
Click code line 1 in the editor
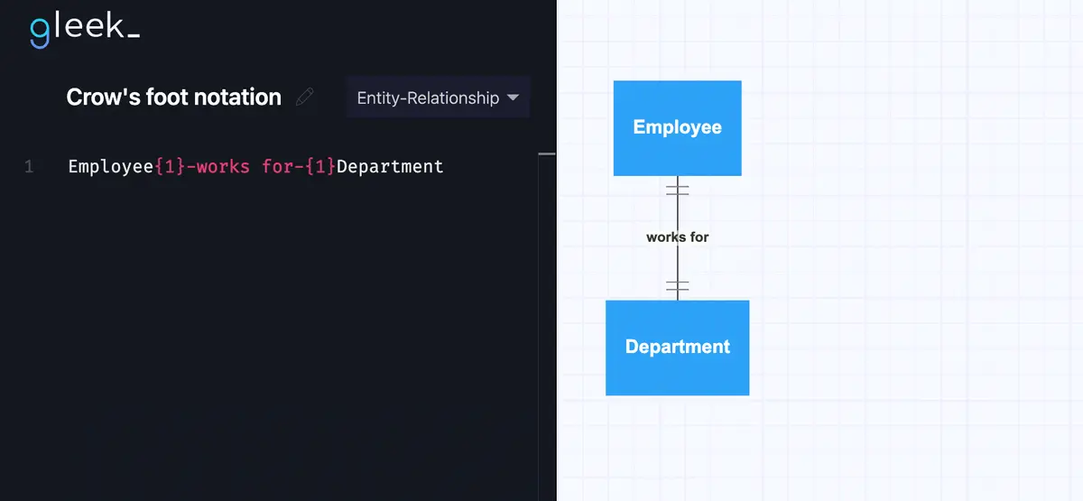256,166
